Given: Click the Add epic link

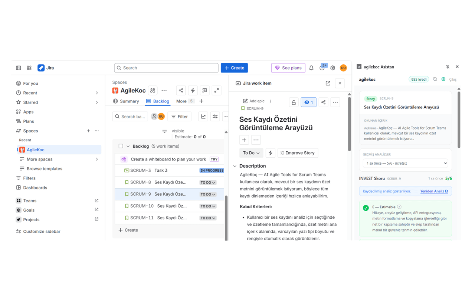Looking at the screenshot, I should [x=254, y=101].
